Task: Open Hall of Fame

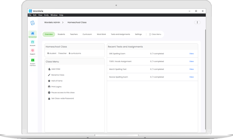Action: tap(57, 81)
